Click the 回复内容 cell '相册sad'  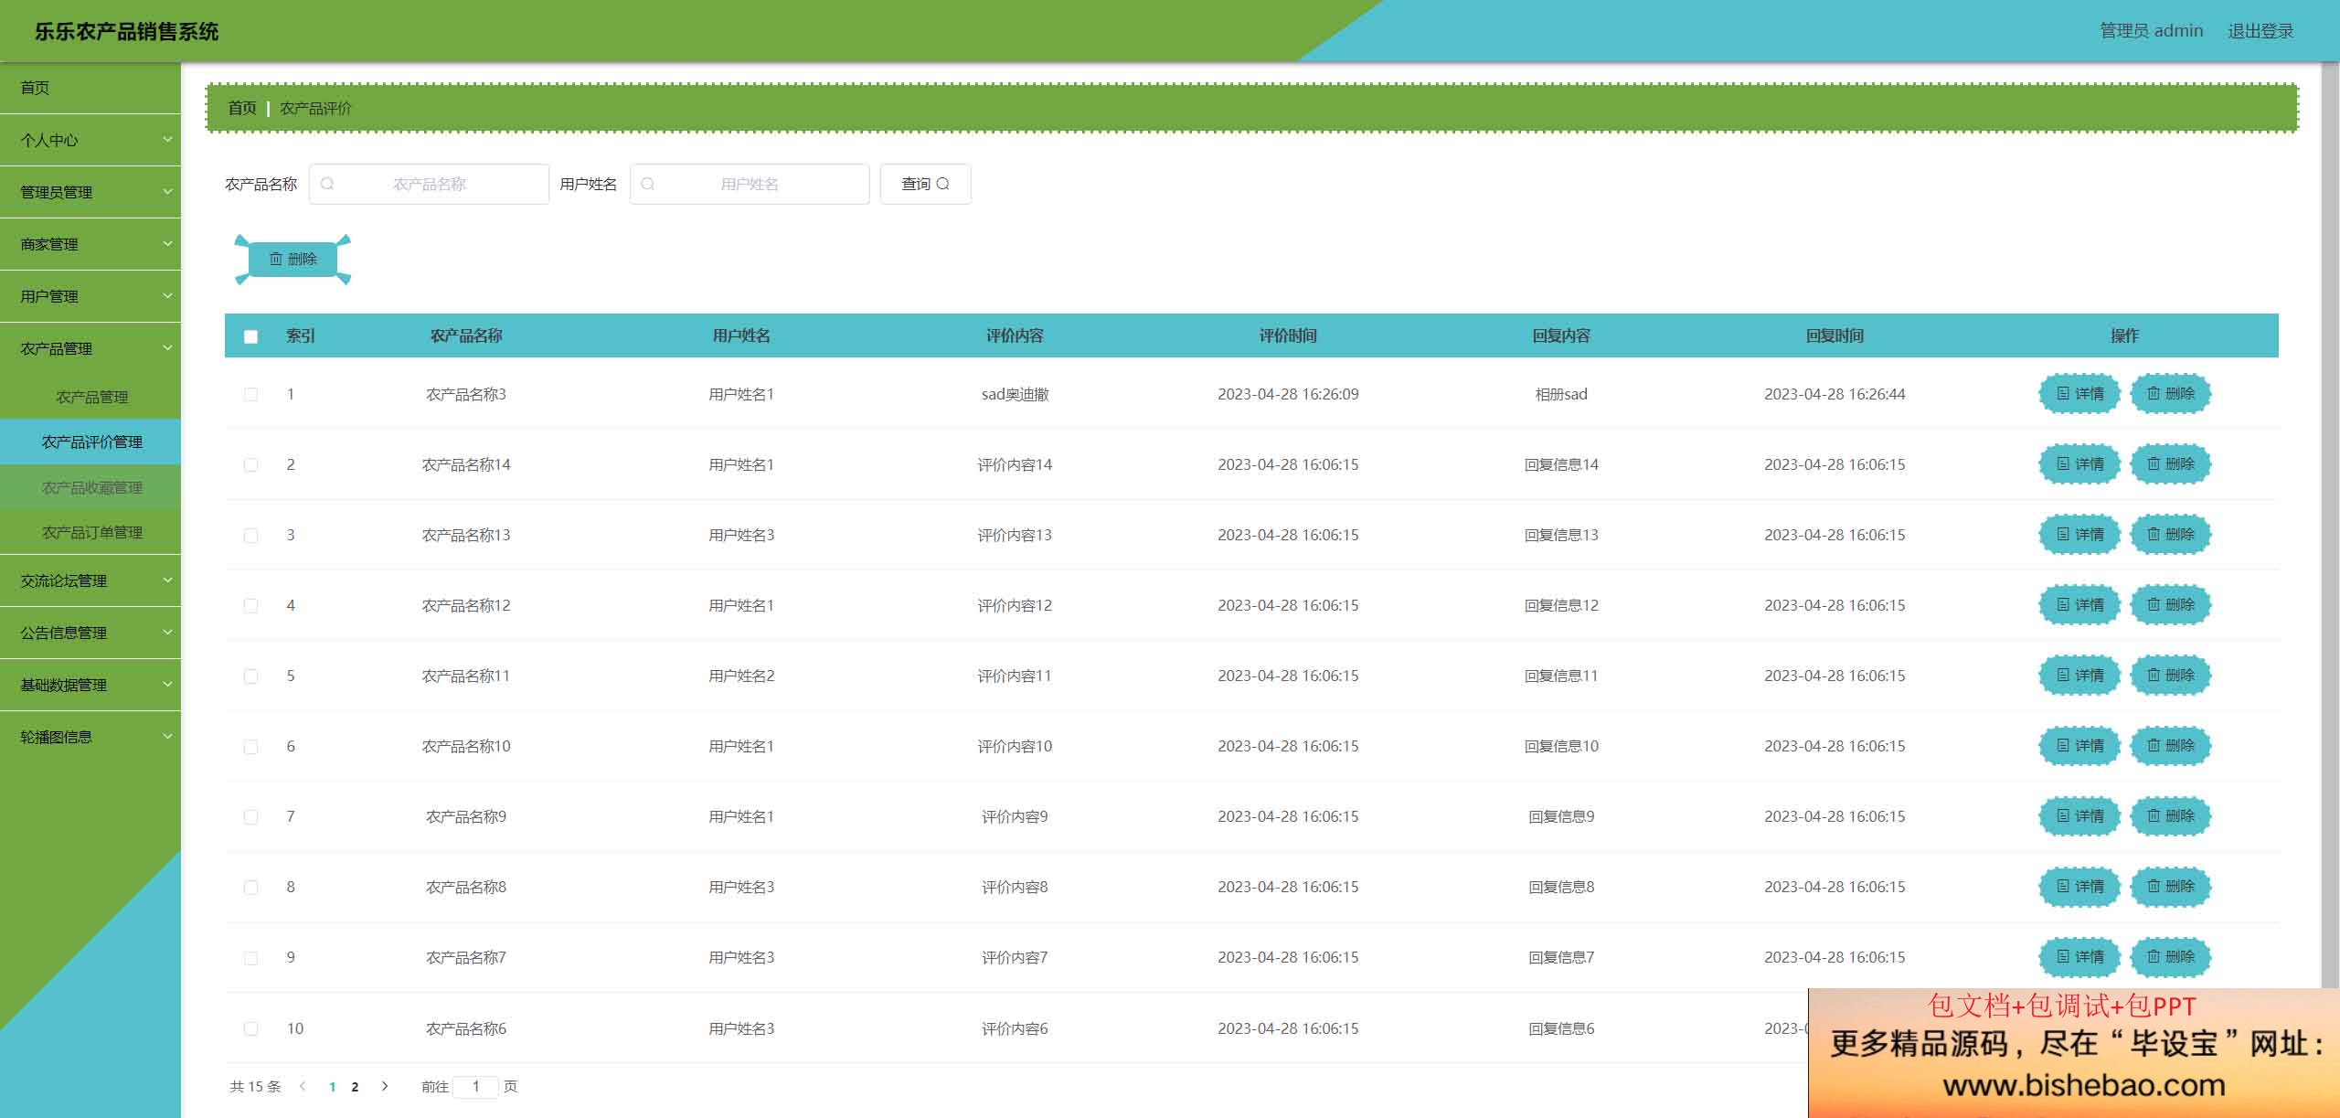1561,394
